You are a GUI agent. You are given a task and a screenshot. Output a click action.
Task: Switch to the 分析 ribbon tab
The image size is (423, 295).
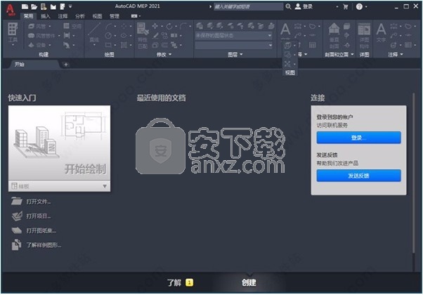80,16
